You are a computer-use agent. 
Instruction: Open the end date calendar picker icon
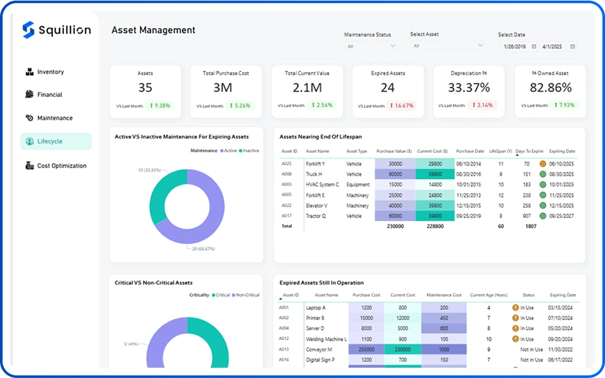(572, 47)
